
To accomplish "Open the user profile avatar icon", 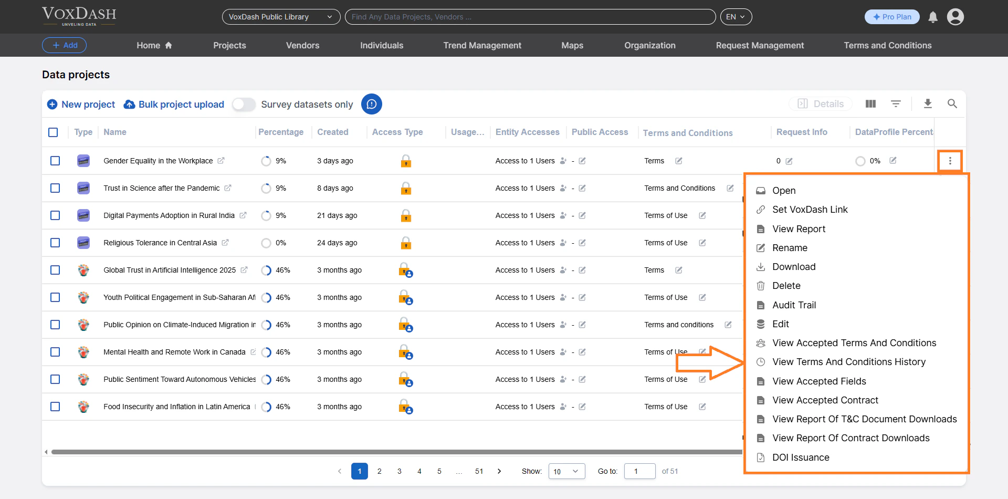I will tap(955, 17).
